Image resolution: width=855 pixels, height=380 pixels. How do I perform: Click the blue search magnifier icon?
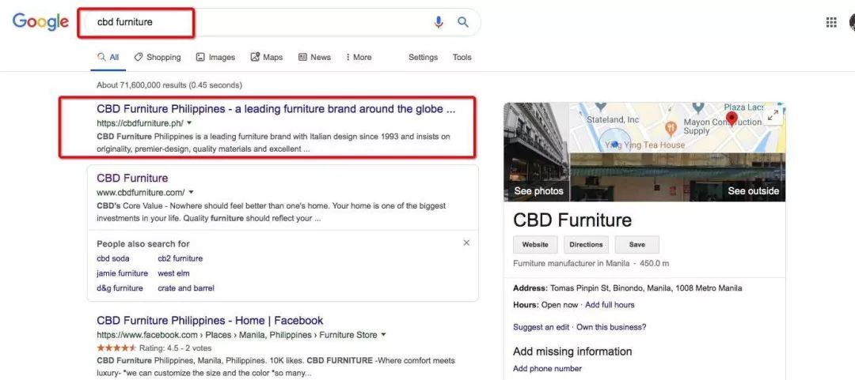(463, 22)
